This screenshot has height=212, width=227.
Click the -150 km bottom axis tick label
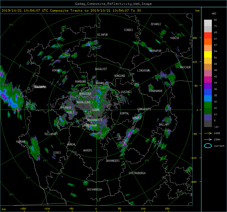point(23,209)
